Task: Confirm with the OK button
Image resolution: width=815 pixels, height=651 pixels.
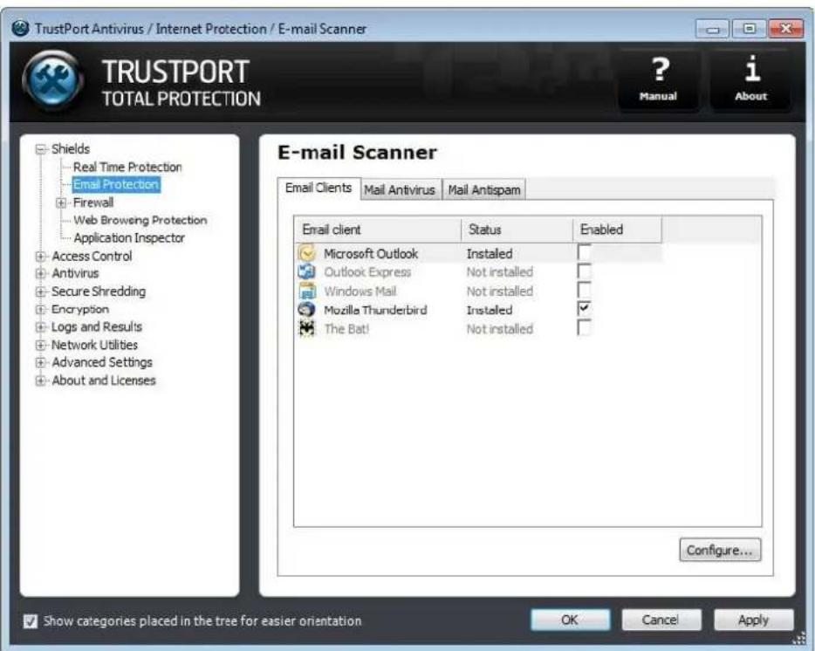Action: (570, 620)
